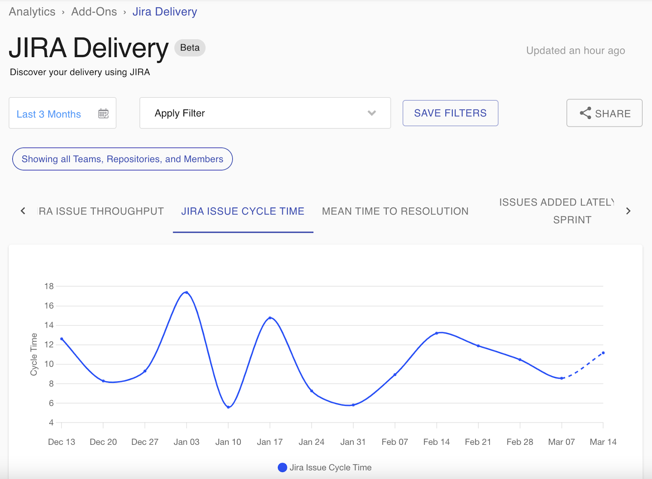Click the Jan 03 peak data point
The image size is (652, 479).
point(186,292)
